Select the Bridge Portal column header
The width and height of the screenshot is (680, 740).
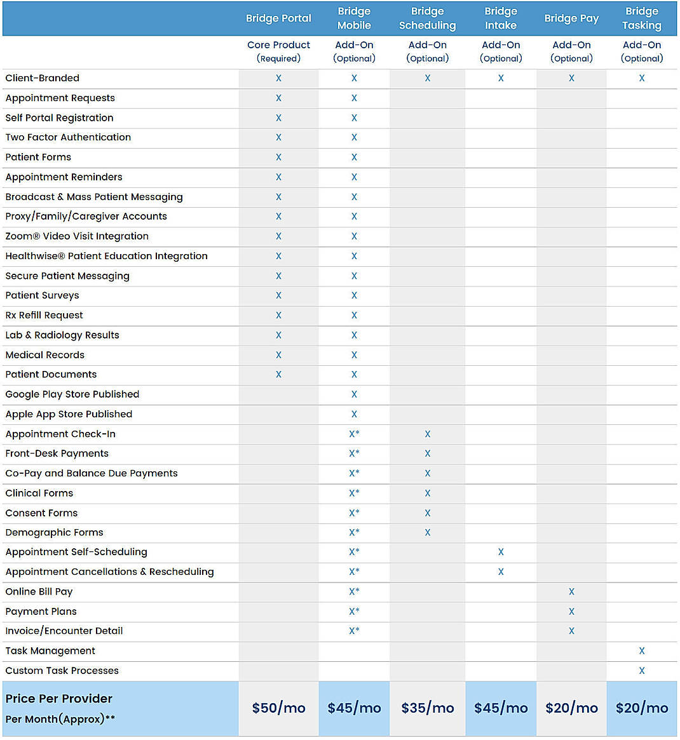[278, 18]
